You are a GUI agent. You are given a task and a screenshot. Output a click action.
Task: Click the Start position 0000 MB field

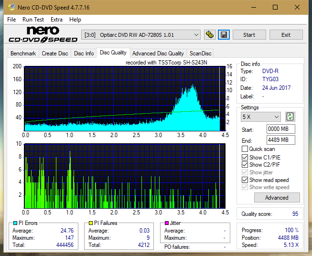280,129
